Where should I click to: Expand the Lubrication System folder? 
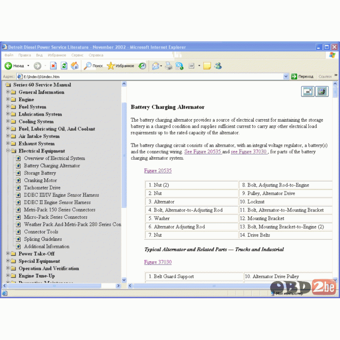[8, 114]
